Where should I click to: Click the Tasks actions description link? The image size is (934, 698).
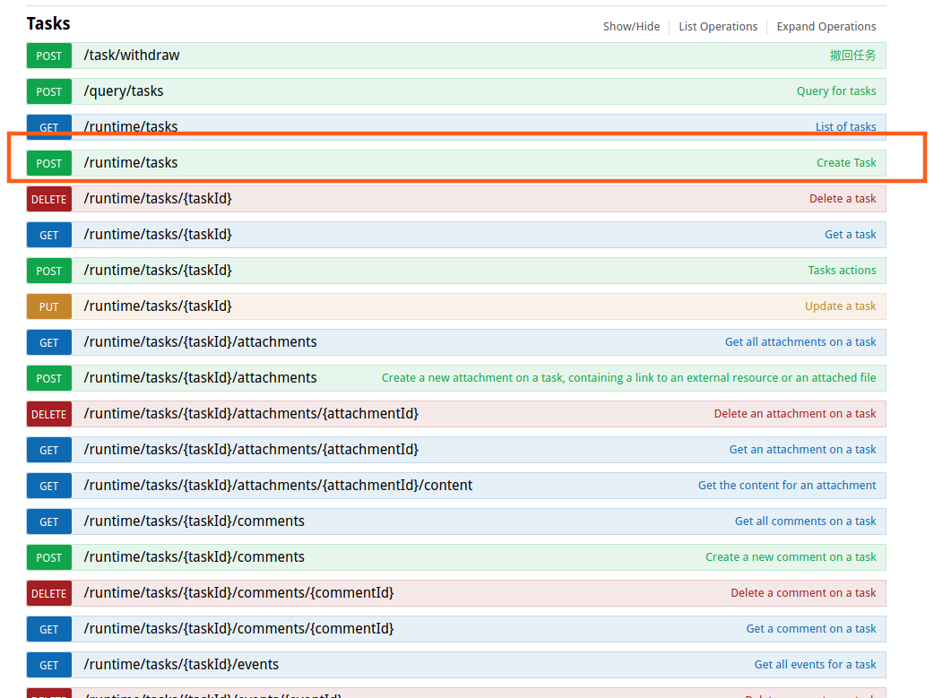tap(842, 270)
